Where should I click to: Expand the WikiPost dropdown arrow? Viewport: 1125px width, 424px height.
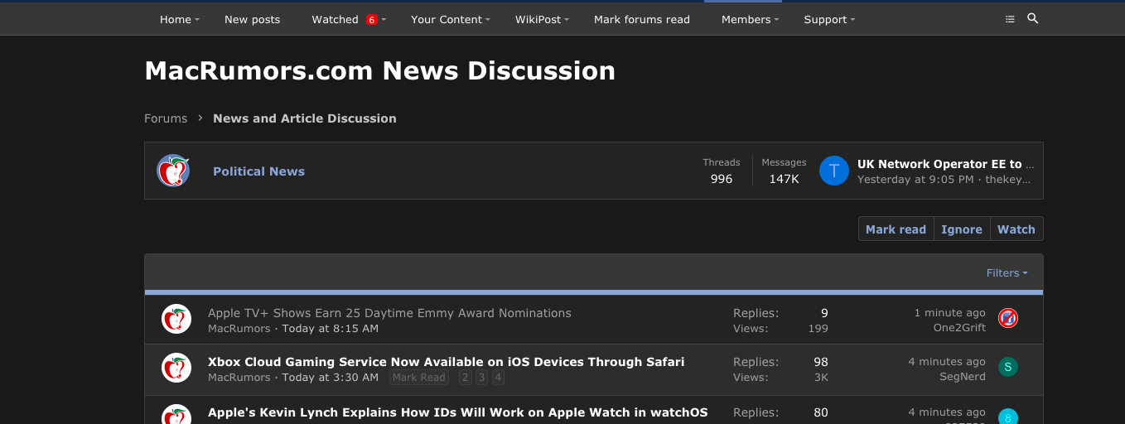tap(567, 20)
